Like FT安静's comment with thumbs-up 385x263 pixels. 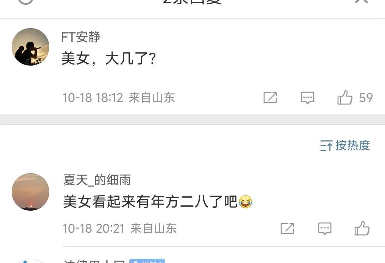pyautogui.click(x=345, y=98)
